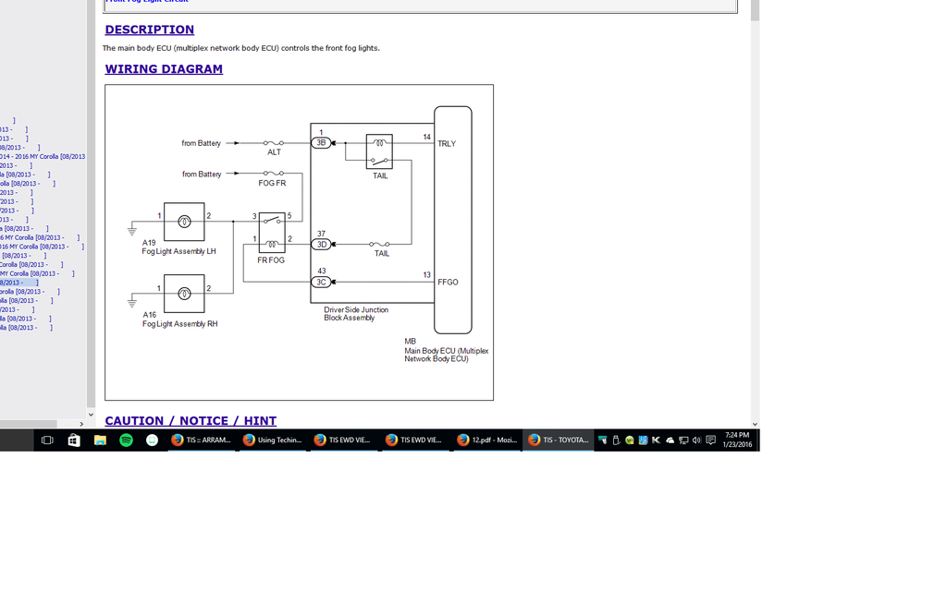This screenshot has width=947, height=591.
Task: Open Spotify from the taskbar
Action: pos(126,440)
